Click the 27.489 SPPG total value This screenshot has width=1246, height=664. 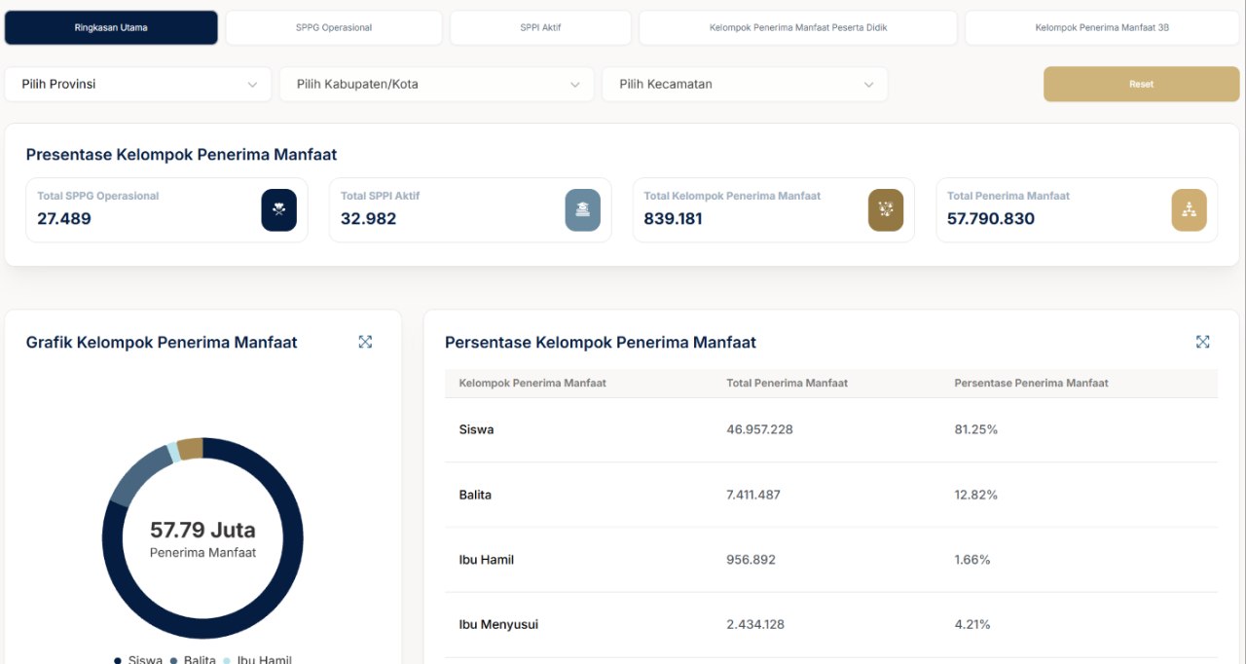pyautogui.click(x=64, y=218)
